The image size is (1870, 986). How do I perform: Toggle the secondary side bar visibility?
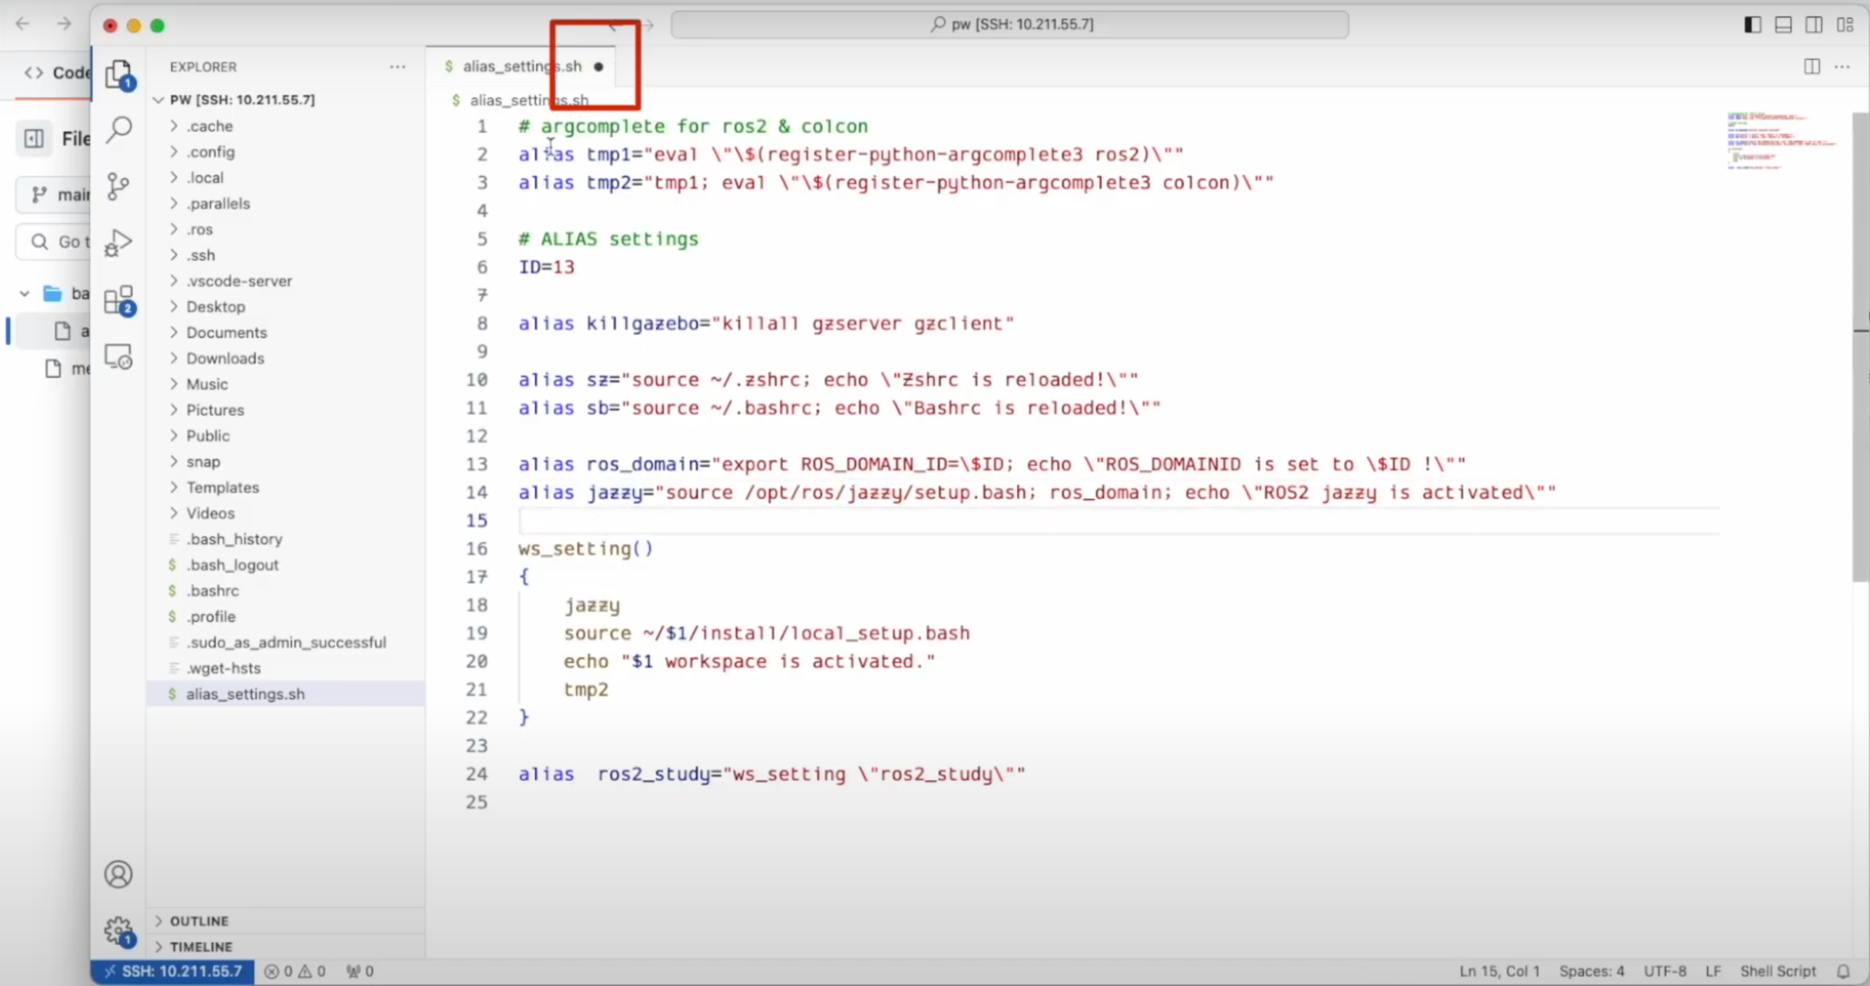1814,25
